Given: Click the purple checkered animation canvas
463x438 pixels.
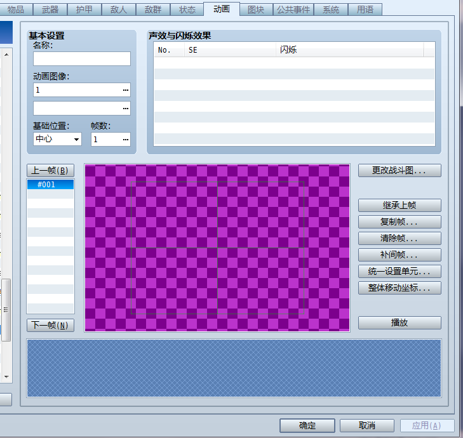Looking at the screenshot, I should coord(217,248).
